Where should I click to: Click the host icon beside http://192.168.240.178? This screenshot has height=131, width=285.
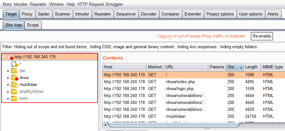(x=10, y=57)
